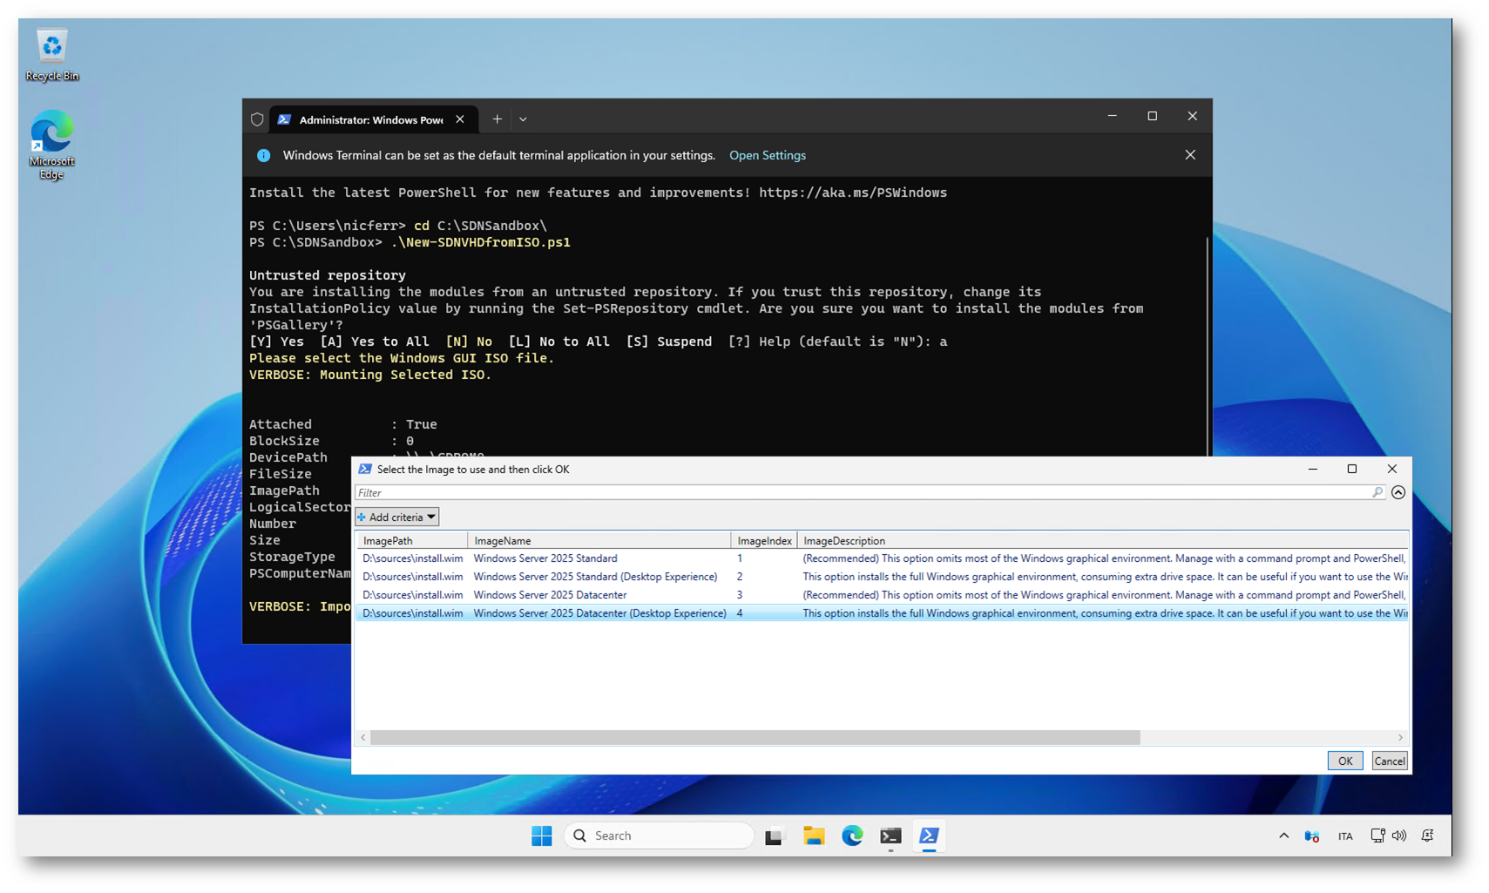Expand the terminal profiles dropdown chevron
The height and width of the screenshot is (893, 1489).
click(523, 119)
